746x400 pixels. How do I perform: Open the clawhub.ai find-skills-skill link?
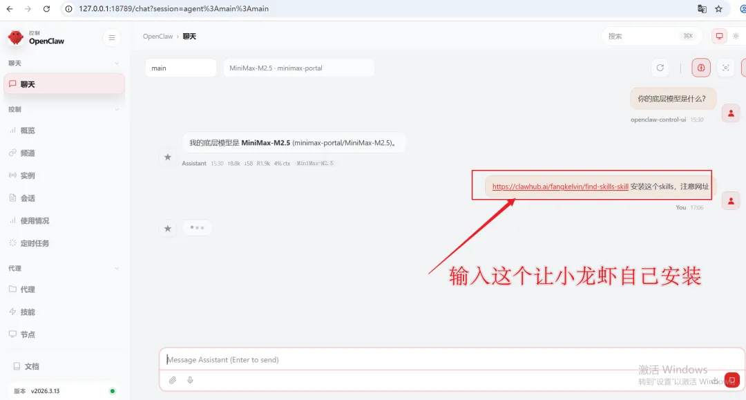pos(560,187)
